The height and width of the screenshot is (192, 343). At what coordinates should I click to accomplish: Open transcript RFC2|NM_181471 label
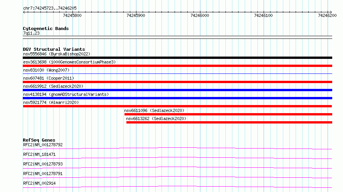click(39, 154)
